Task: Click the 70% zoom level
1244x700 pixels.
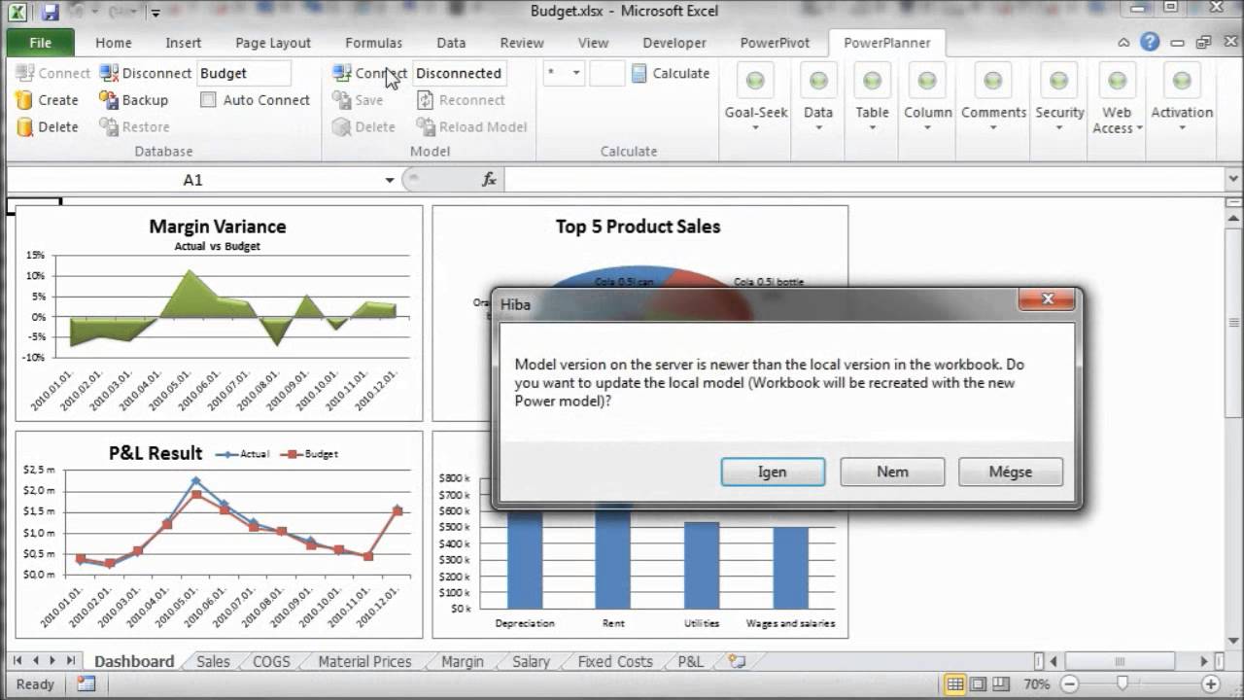Action: coord(1036,684)
